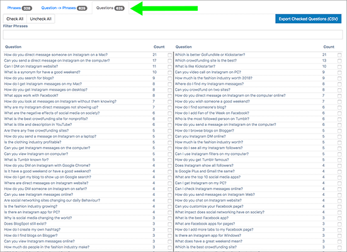Focus the Filter Phrases input field

click(173, 35)
